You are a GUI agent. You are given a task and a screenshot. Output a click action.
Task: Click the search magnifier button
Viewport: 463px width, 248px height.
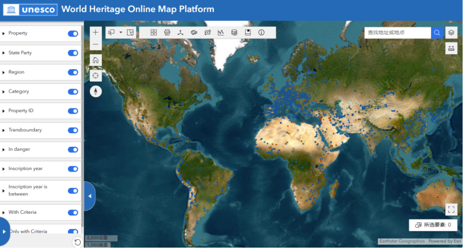point(437,32)
